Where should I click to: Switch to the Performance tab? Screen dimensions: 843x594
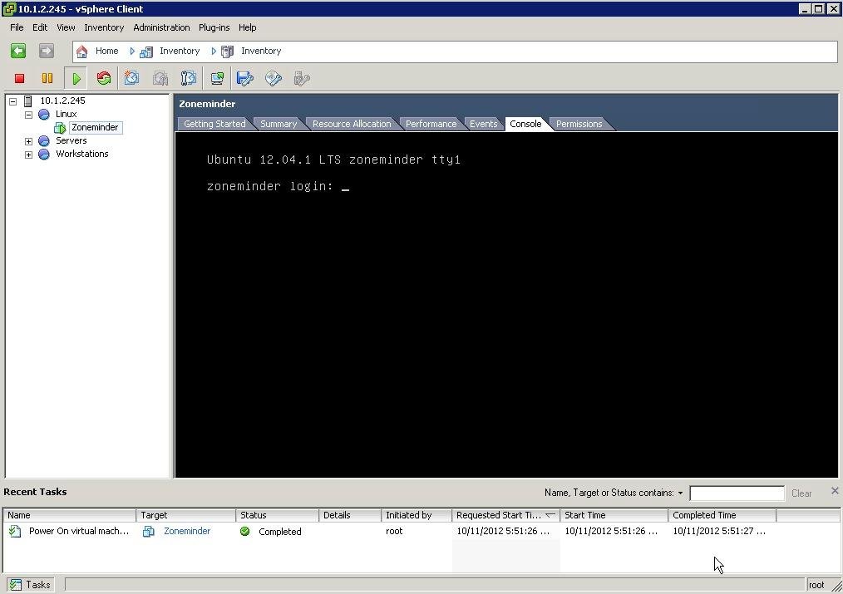point(431,124)
